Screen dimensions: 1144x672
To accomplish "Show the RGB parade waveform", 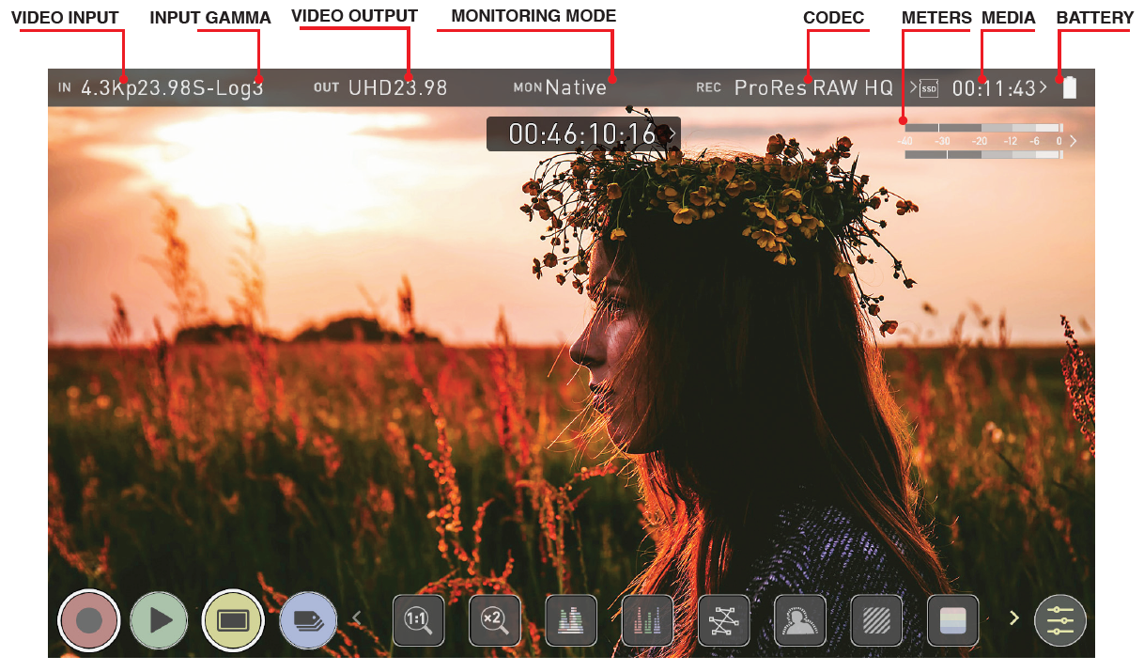I will point(647,620).
